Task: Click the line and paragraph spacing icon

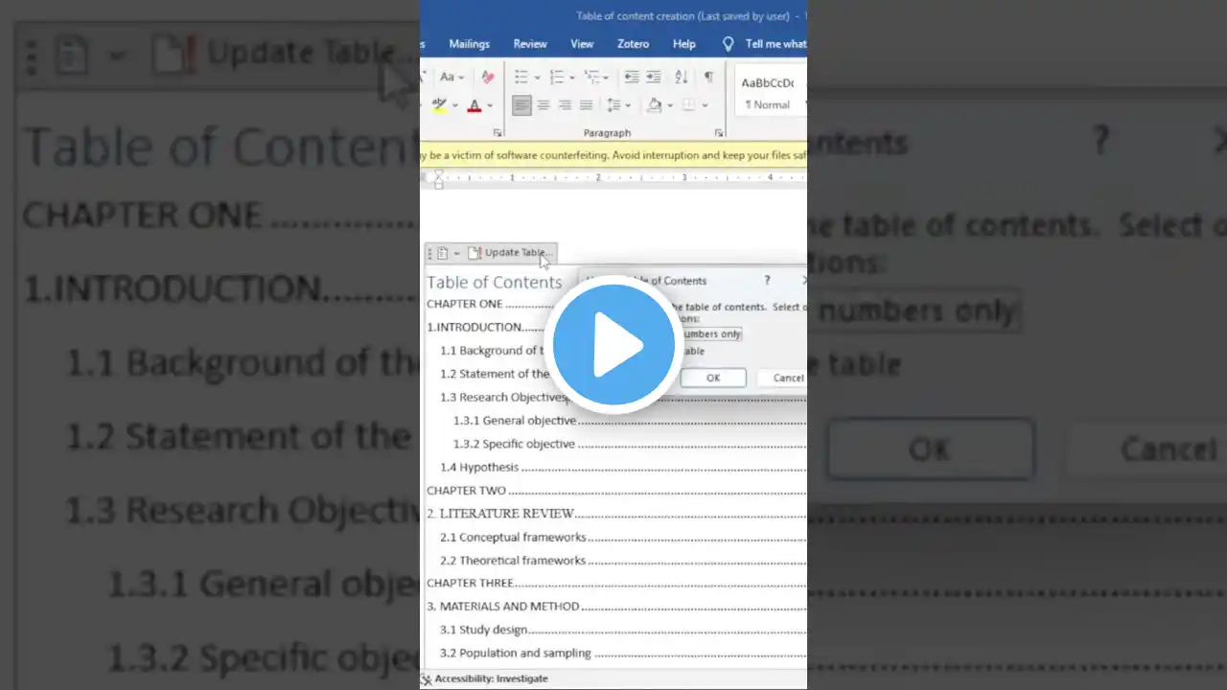Action: click(x=613, y=105)
